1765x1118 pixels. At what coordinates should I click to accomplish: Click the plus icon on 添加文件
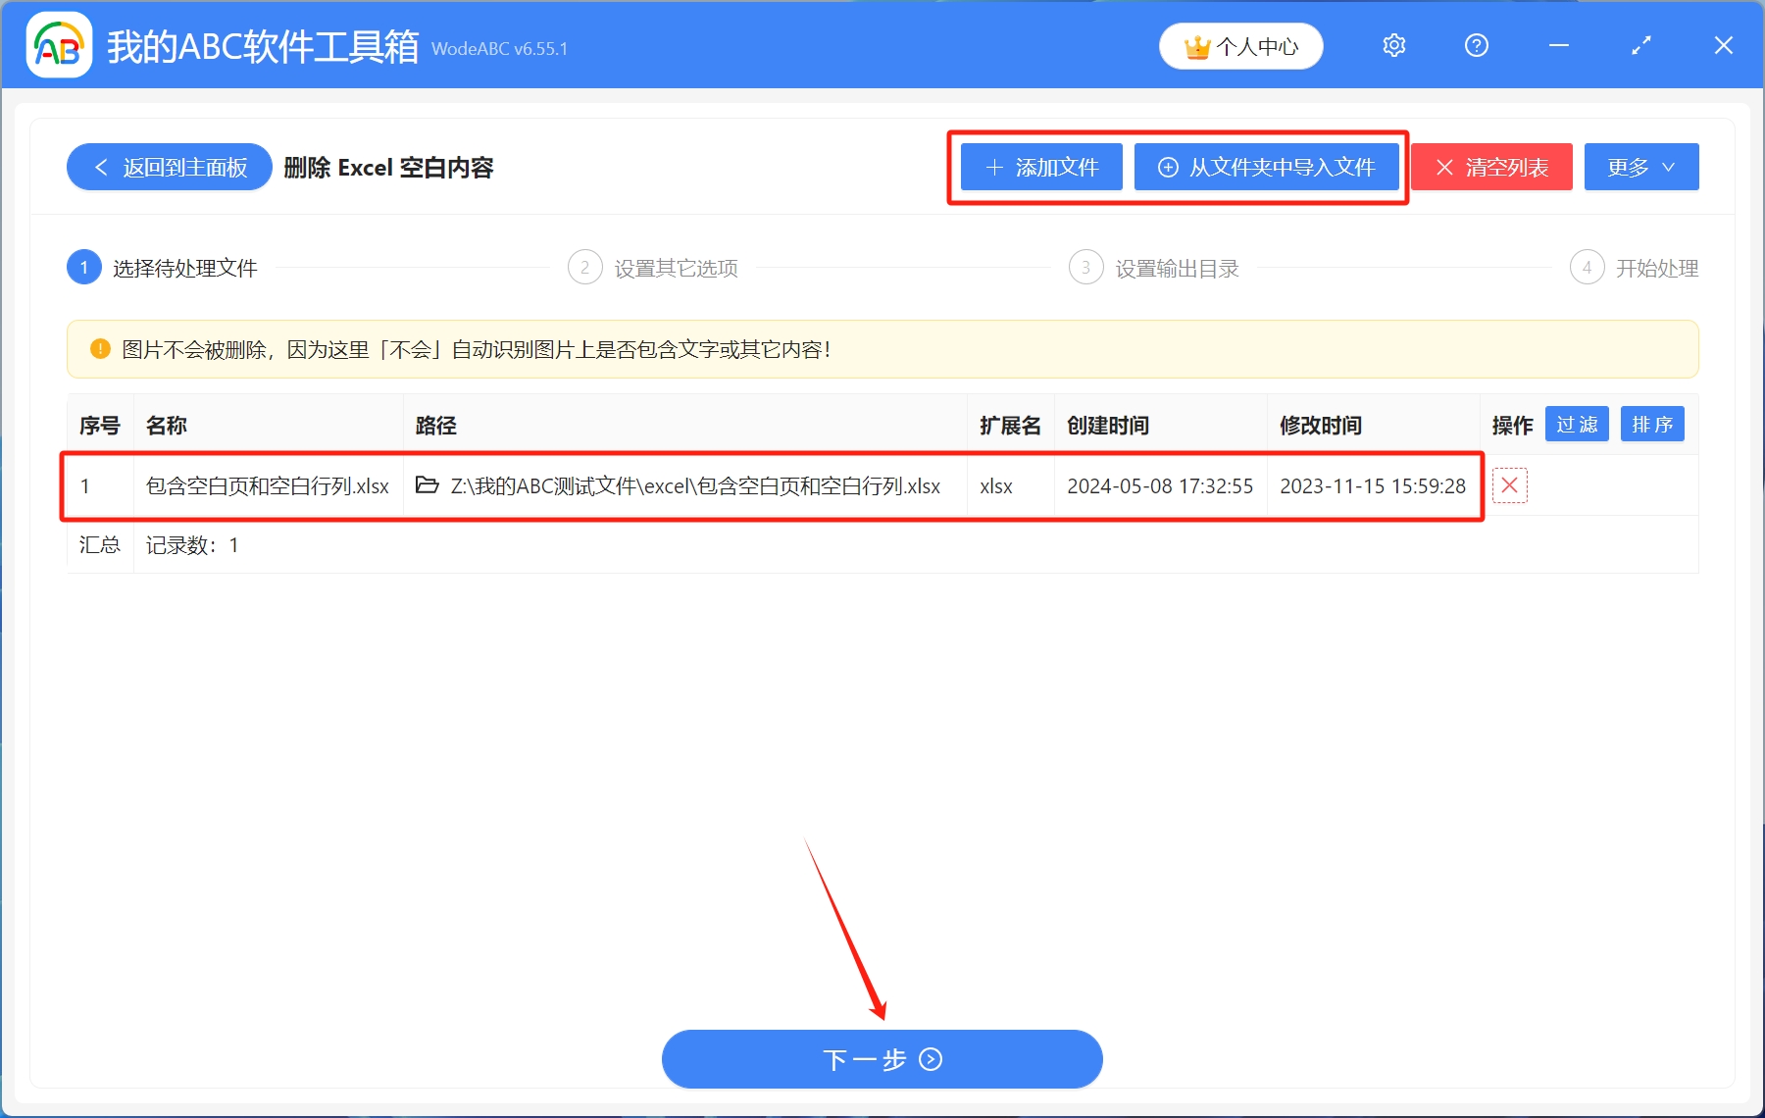coord(993,167)
